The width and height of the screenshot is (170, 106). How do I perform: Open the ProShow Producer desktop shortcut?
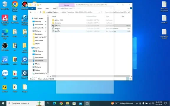pos(25,20)
